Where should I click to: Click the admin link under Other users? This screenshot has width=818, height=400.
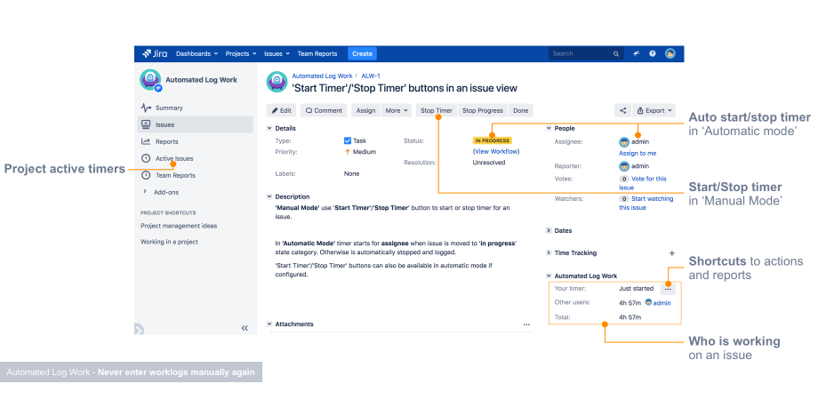[x=662, y=303]
